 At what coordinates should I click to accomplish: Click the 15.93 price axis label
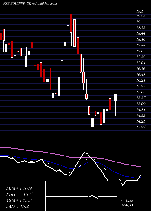(x=141, y=86)
